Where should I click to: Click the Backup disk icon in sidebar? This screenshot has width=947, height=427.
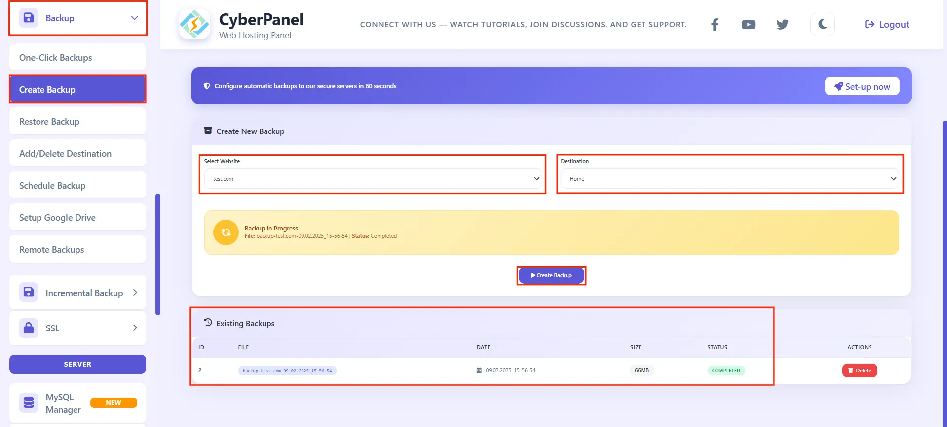coord(29,18)
